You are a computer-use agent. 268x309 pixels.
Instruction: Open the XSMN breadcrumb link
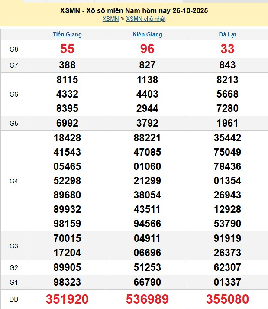110,19
